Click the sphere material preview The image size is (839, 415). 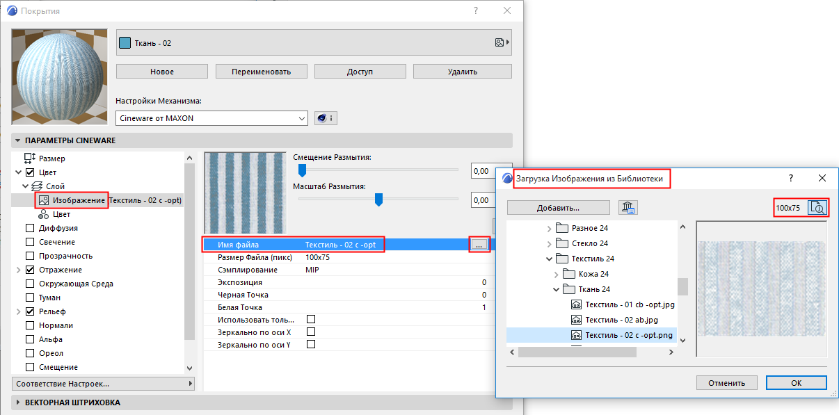[x=60, y=76]
